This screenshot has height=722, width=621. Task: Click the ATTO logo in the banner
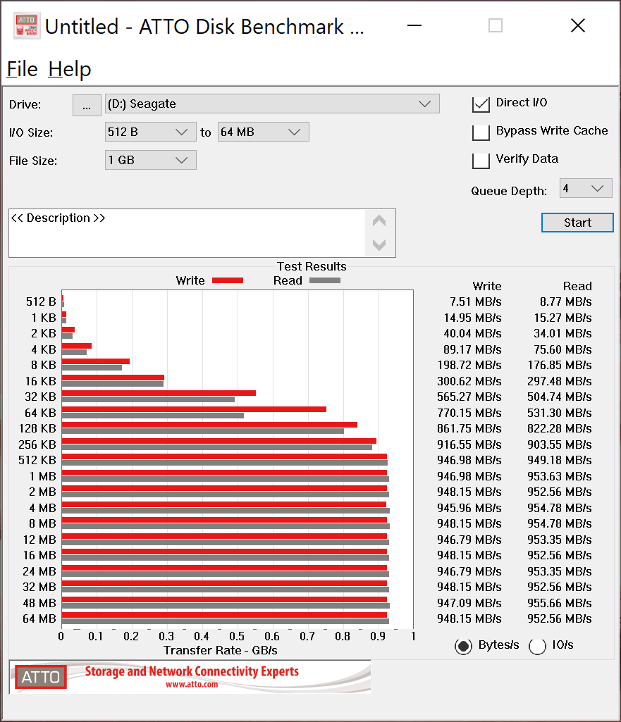[x=41, y=677]
